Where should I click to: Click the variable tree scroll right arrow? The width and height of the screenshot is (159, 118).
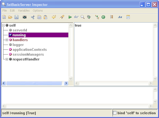(66, 83)
